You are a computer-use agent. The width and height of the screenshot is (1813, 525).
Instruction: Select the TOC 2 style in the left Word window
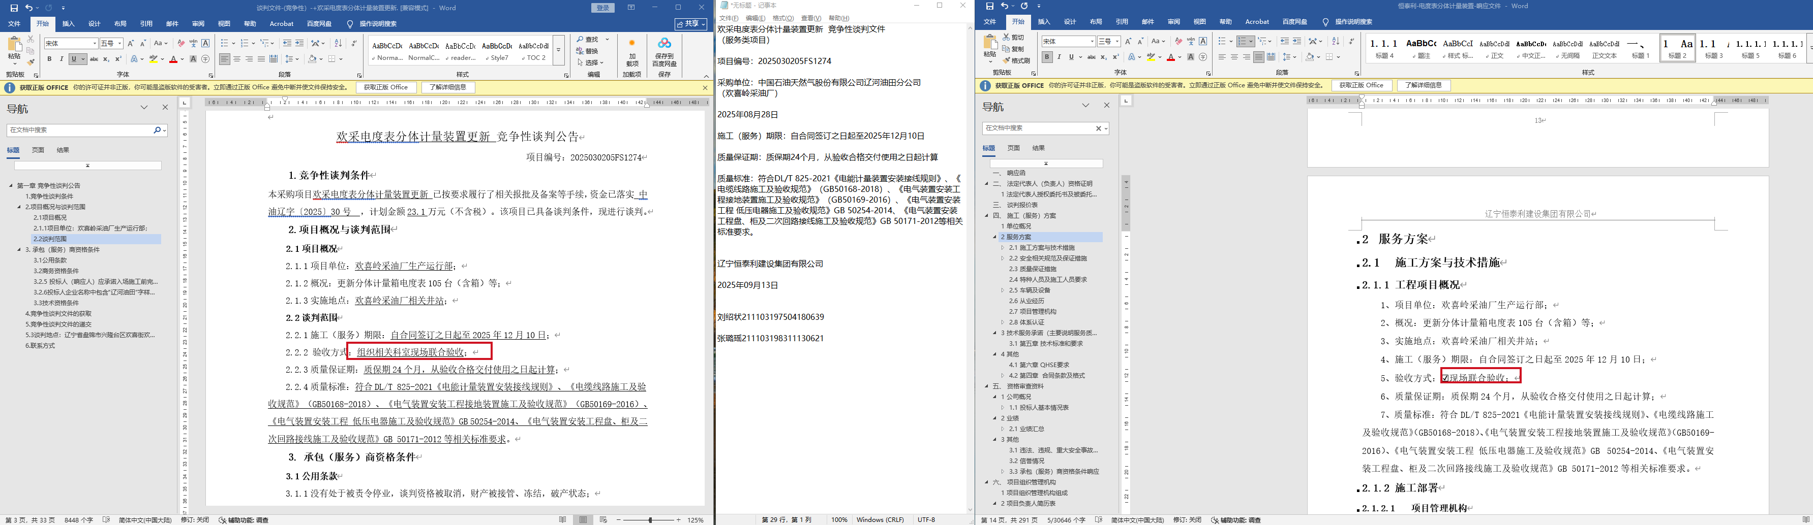[x=533, y=51]
